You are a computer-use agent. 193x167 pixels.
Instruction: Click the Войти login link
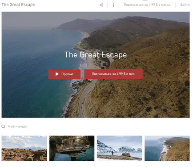185,5
